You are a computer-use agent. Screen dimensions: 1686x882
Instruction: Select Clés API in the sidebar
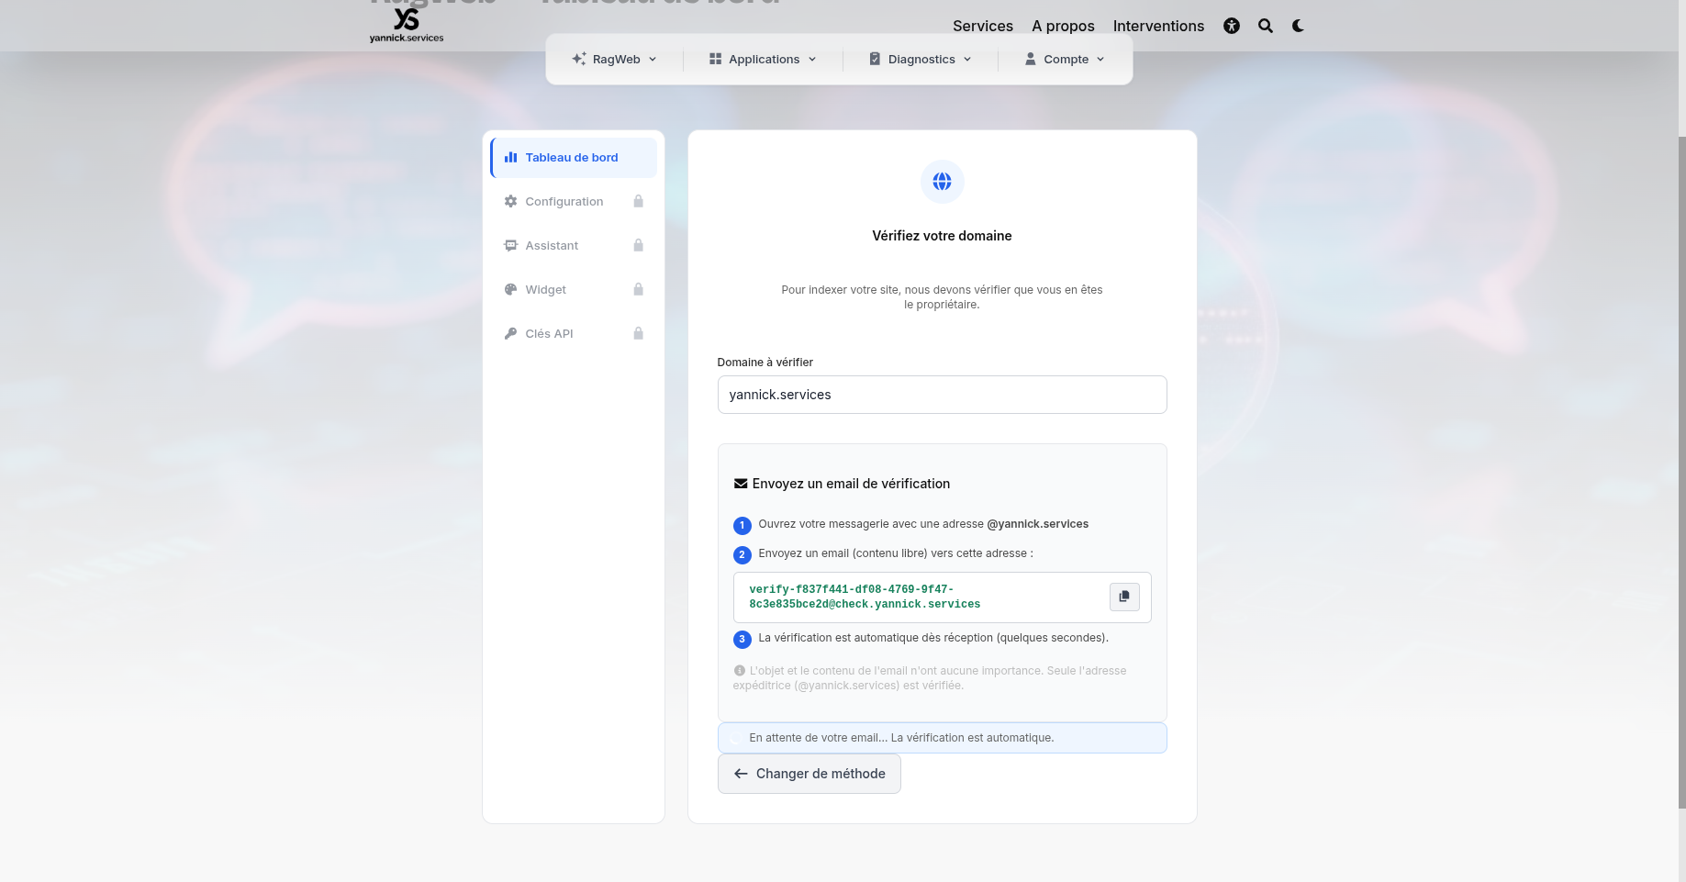(574, 333)
